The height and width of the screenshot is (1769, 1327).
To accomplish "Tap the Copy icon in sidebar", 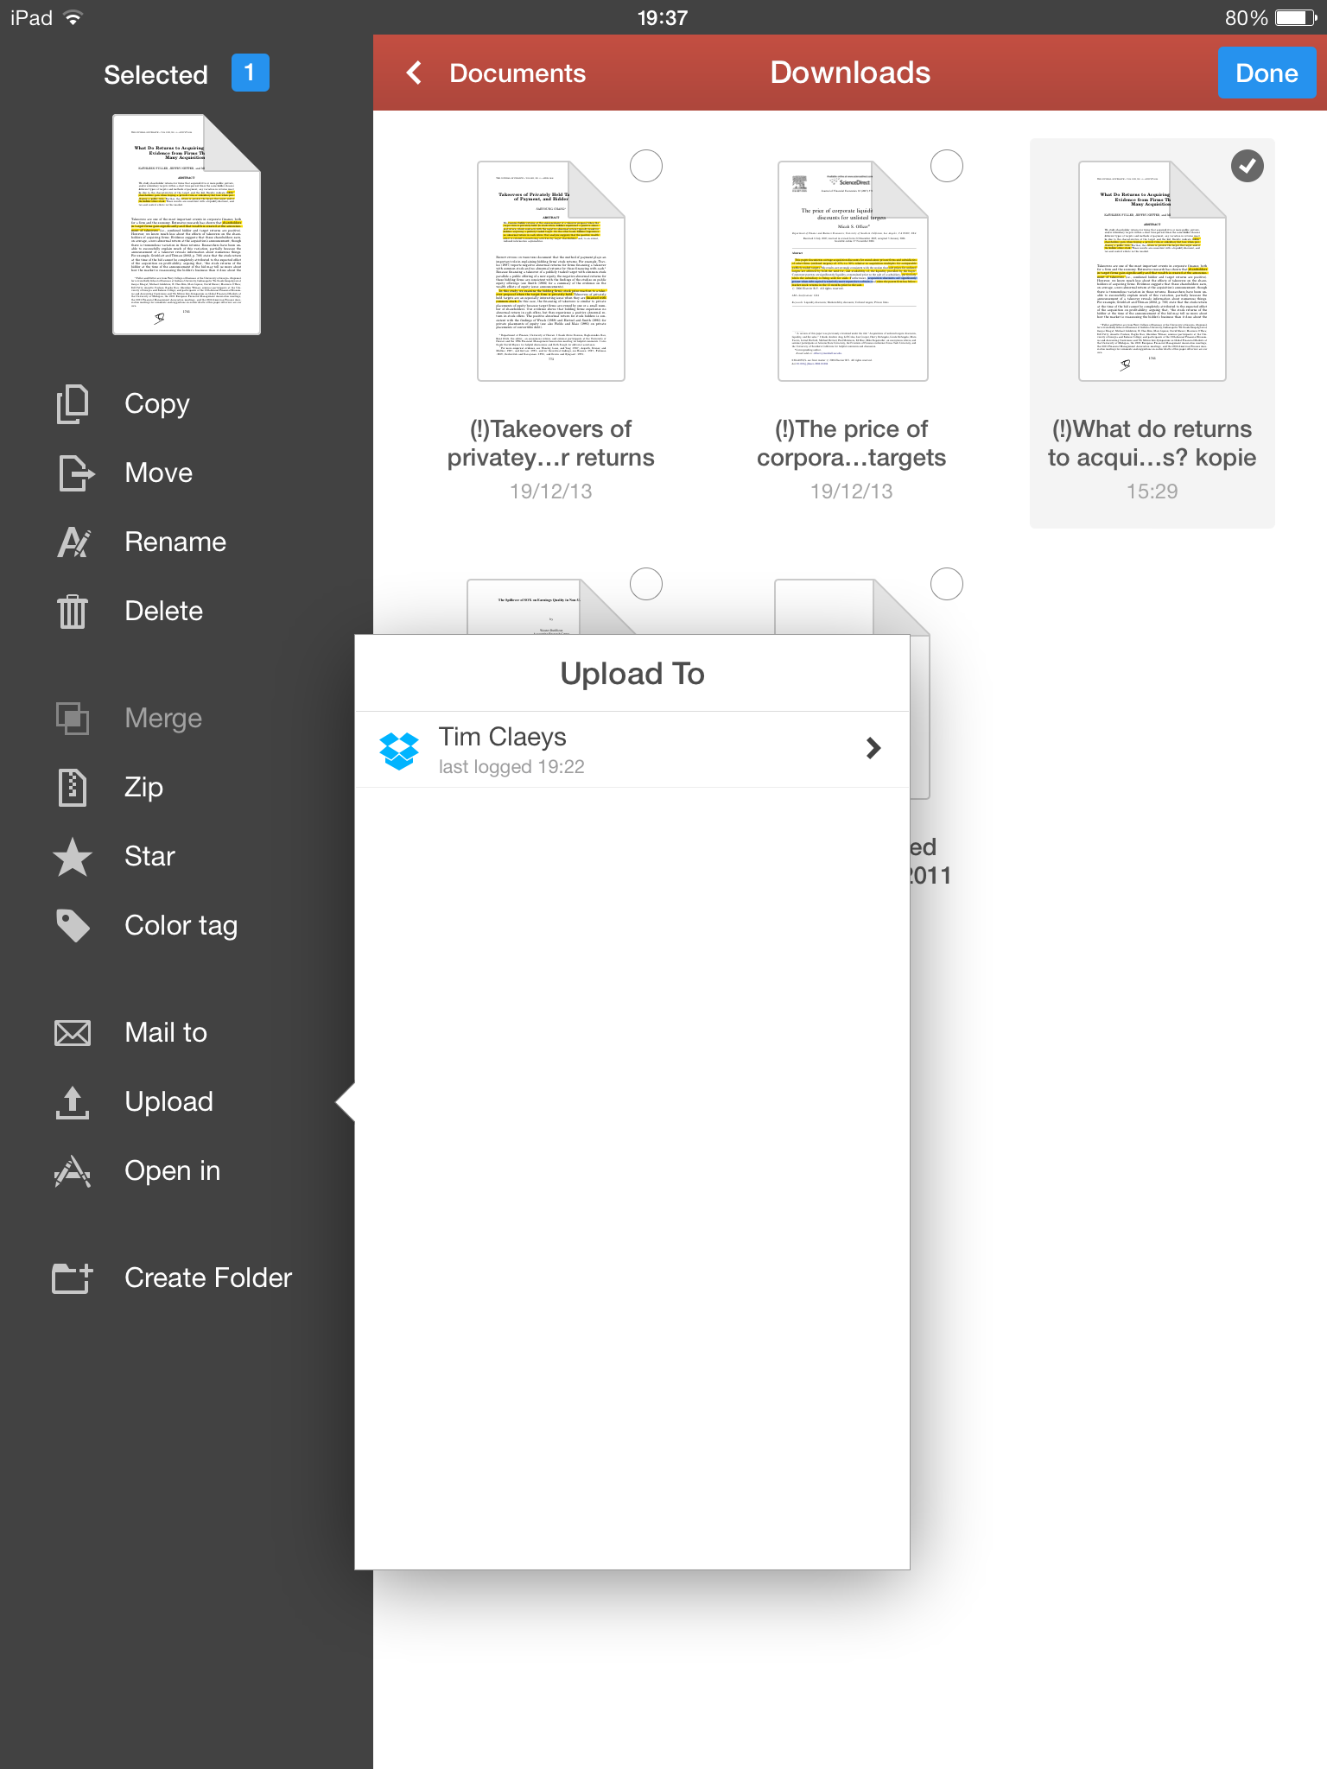I will coord(73,404).
